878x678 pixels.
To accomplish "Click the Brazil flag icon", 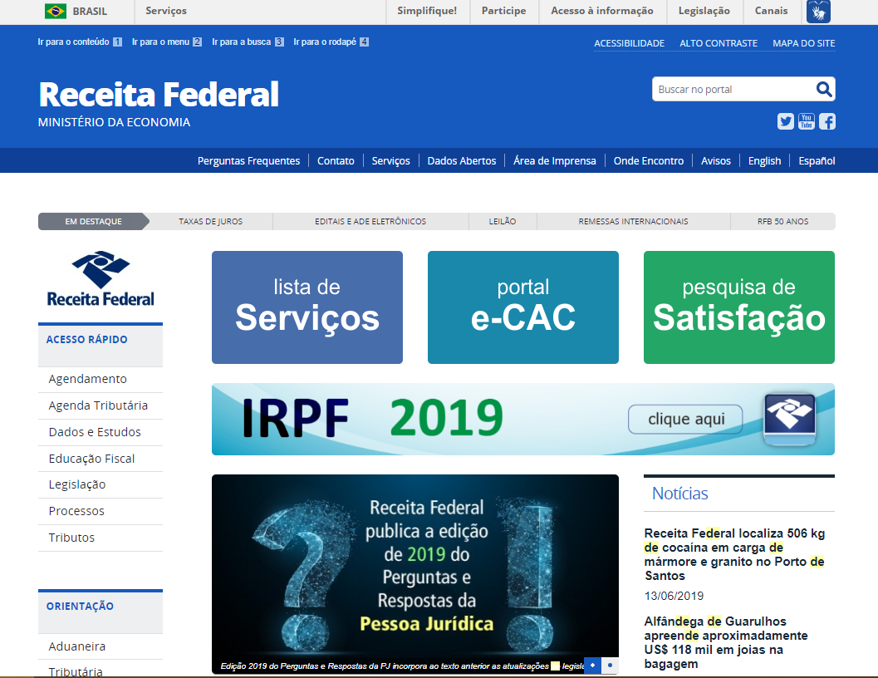I will tap(56, 11).
